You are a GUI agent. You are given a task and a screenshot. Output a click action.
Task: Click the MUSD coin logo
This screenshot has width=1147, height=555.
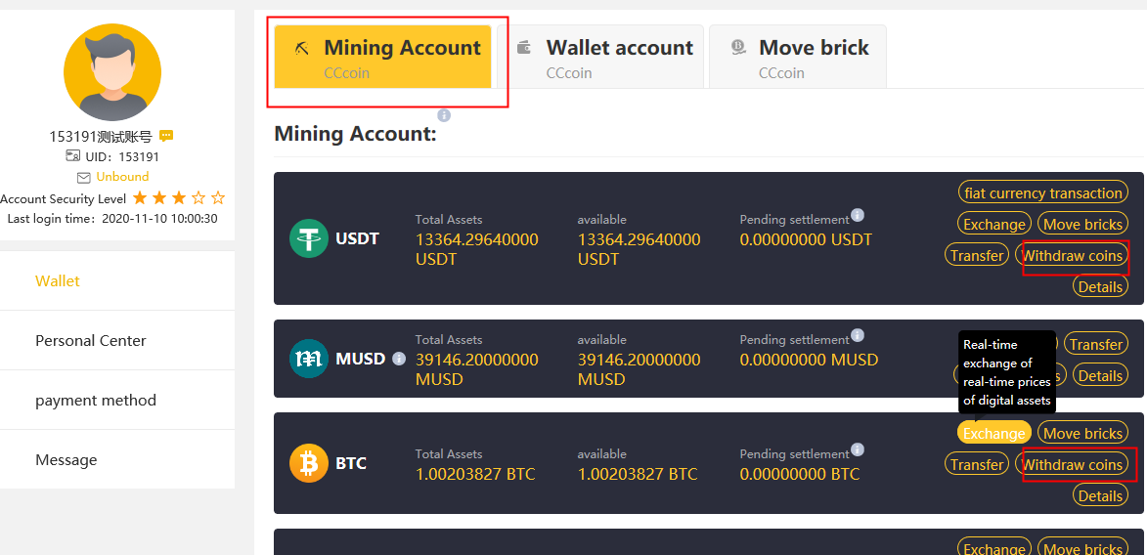[309, 359]
